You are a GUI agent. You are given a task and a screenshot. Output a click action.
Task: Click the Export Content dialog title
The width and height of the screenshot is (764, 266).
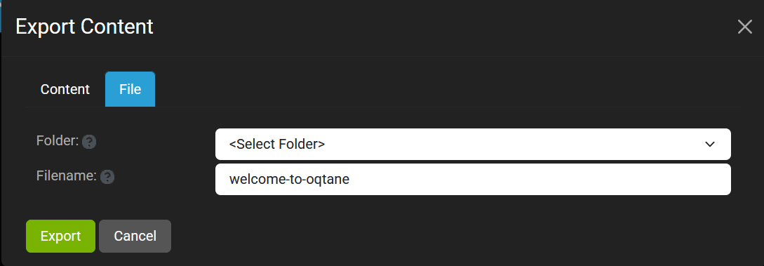[x=84, y=26]
